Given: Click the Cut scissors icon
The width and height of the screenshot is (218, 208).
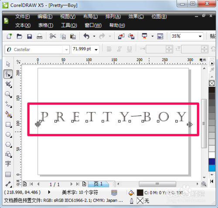Looking at the screenshot, I should pos(53,36).
